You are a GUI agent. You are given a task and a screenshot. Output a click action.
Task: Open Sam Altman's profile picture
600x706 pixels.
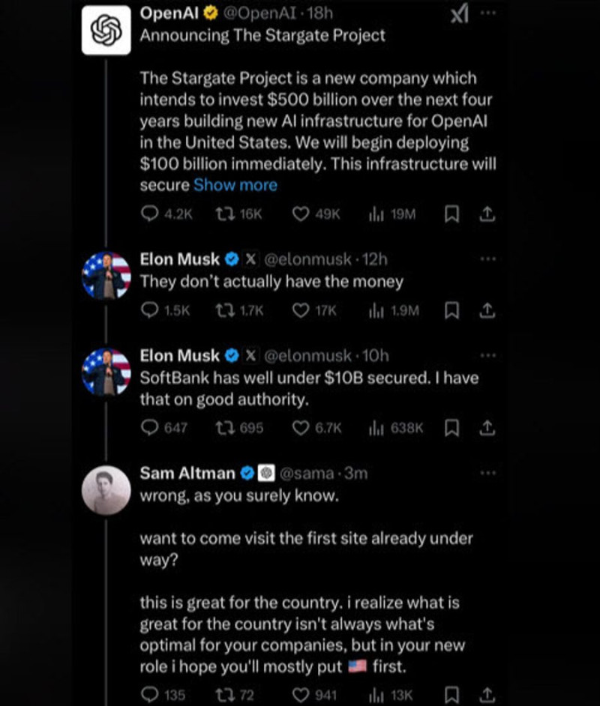coord(106,491)
